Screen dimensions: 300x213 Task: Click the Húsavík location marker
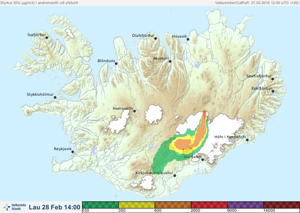[188, 39]
